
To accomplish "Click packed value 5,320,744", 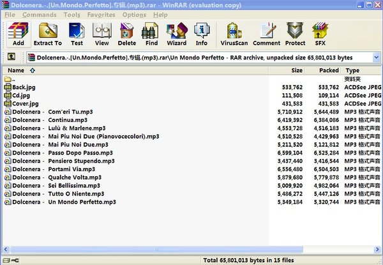I will point(326,202).
